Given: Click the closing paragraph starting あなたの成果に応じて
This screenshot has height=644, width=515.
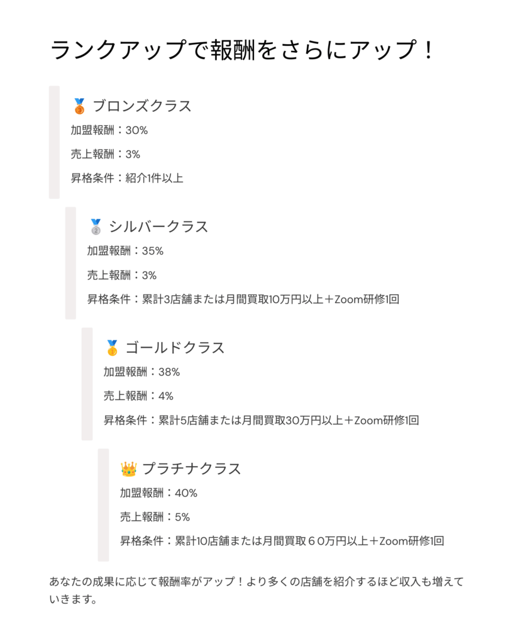Looking at the screenshot, I should click(x=257, y=590).
